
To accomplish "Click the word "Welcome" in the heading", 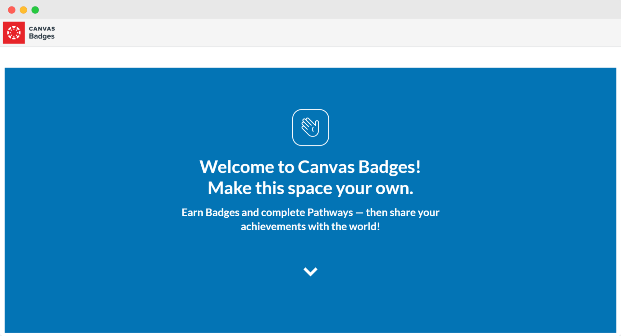I will tap(237, 167).
